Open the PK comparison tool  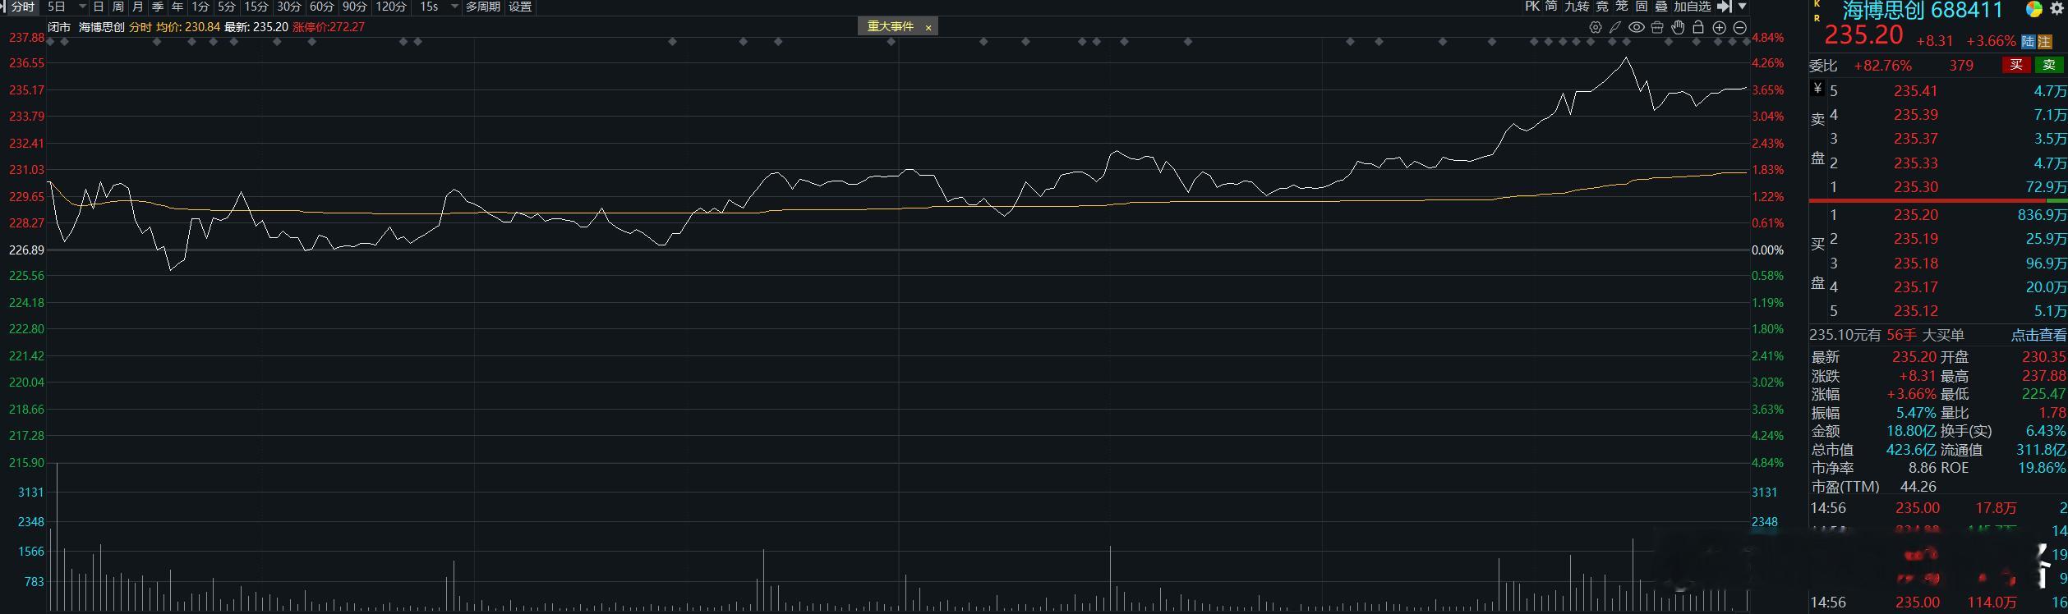pos(1531,7)
